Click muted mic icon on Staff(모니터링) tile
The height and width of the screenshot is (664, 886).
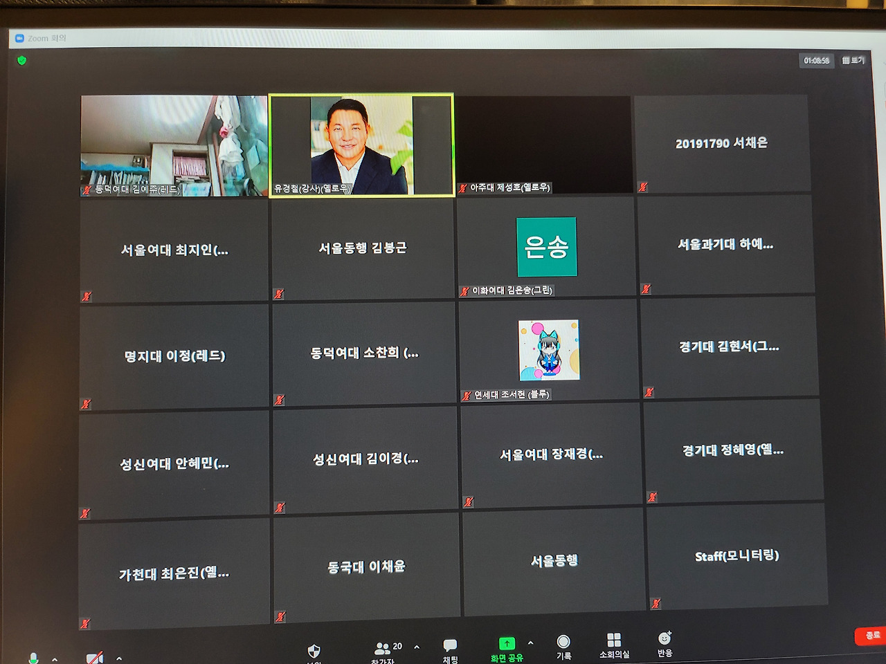click(656, 602)
